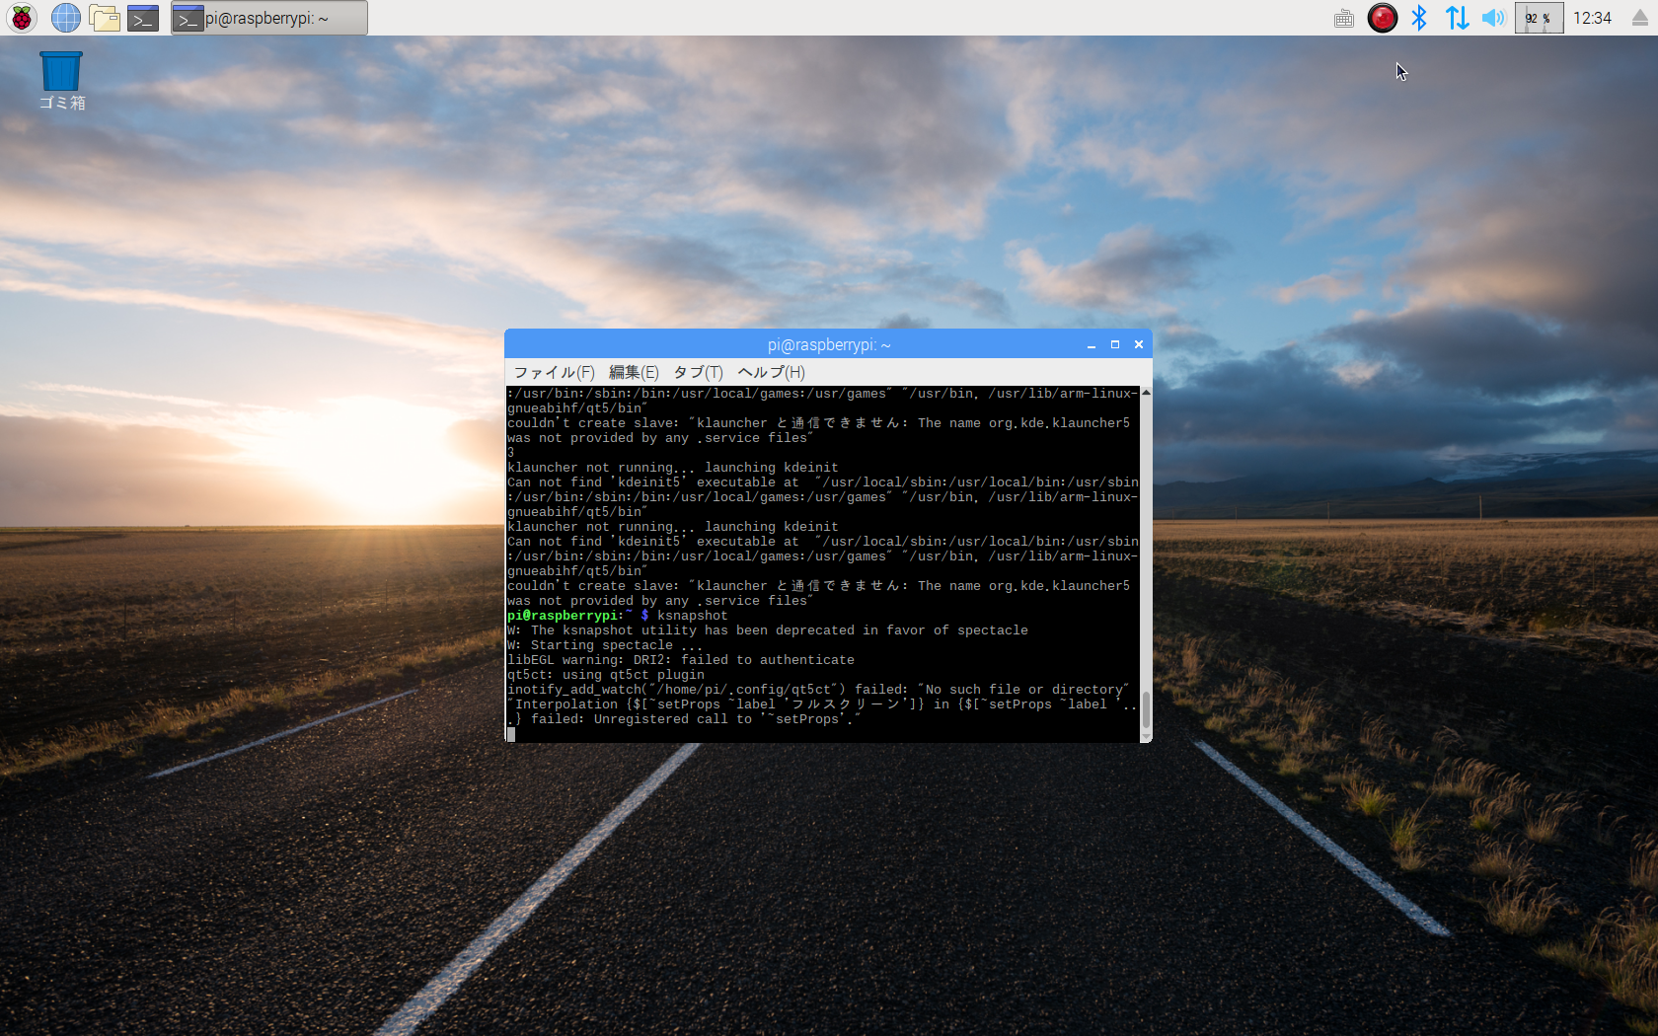This screenshot has width=1658, height=1036.
Task: Click the red record tray icon
Action: coord(1382,18)
